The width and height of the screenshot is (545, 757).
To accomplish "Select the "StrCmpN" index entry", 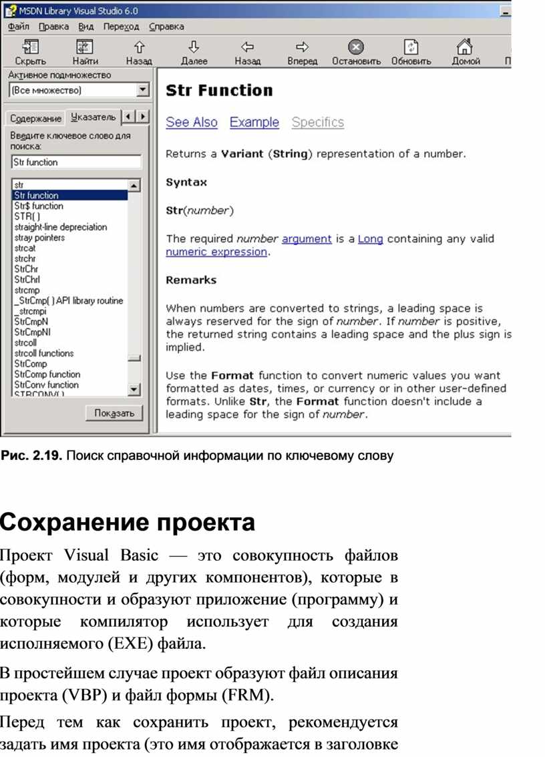I will click(x=31, y=322).
